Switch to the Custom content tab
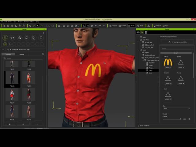Image resolution: width=196 pixels, height=147 pixels. click(22, 54)
